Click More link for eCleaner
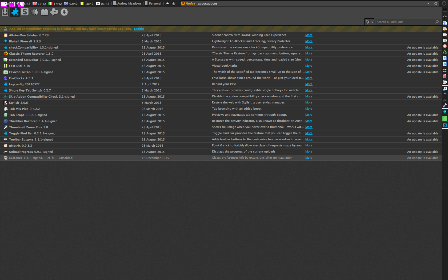 click(x=309, y=158)
